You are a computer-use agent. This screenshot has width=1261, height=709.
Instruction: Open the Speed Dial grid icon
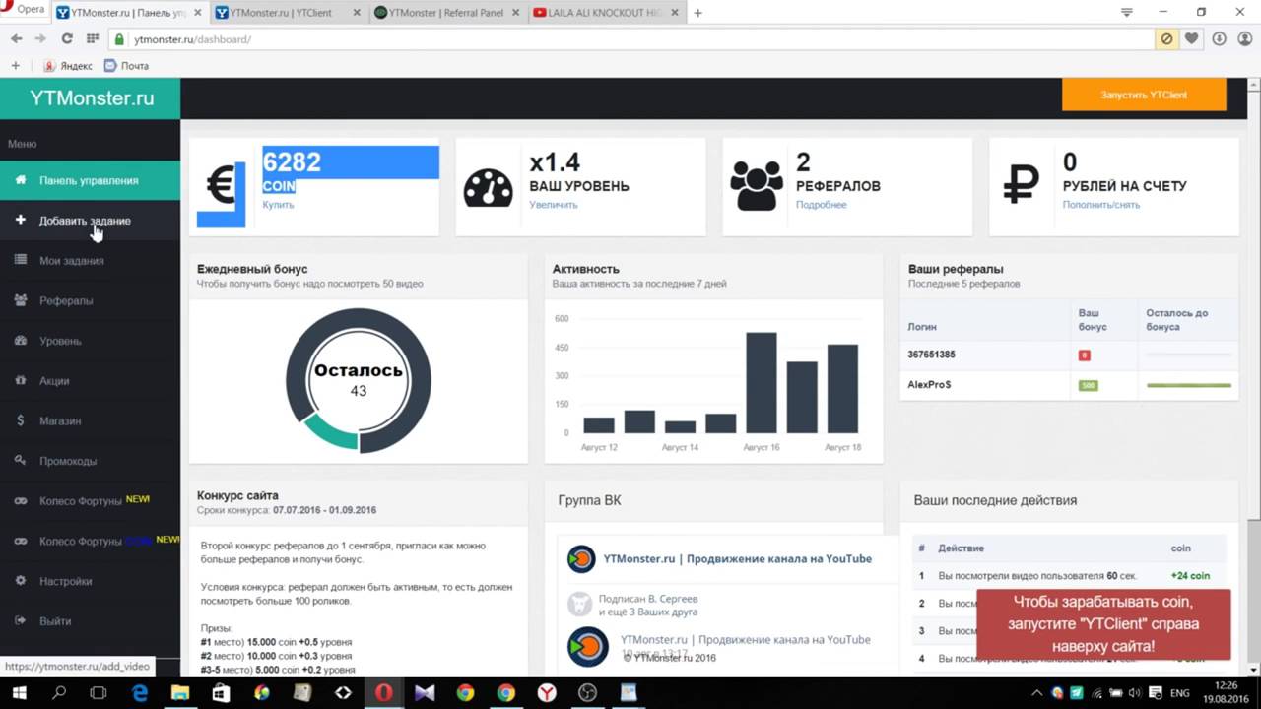tap(93, 39)
